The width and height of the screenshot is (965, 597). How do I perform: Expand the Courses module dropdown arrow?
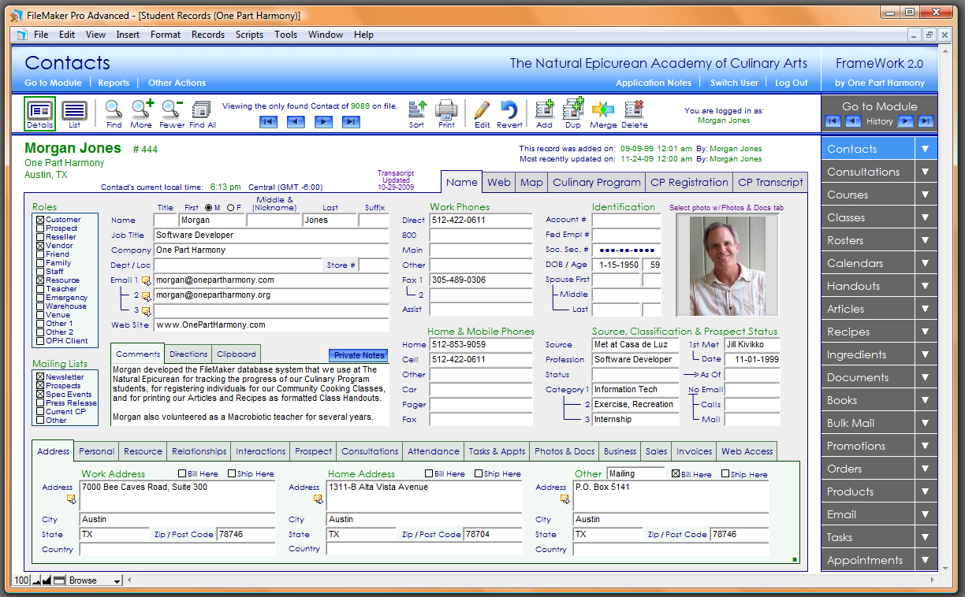click(926, 195)
